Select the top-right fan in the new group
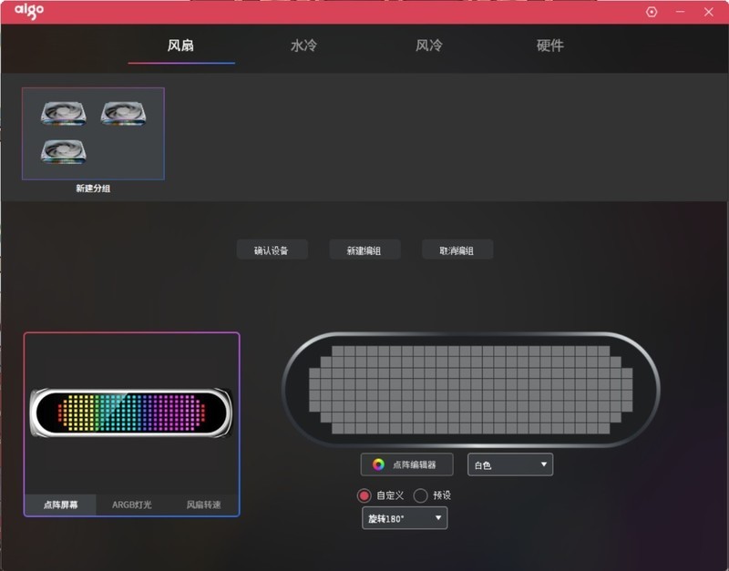729x571 pixels. pos(123,111)
